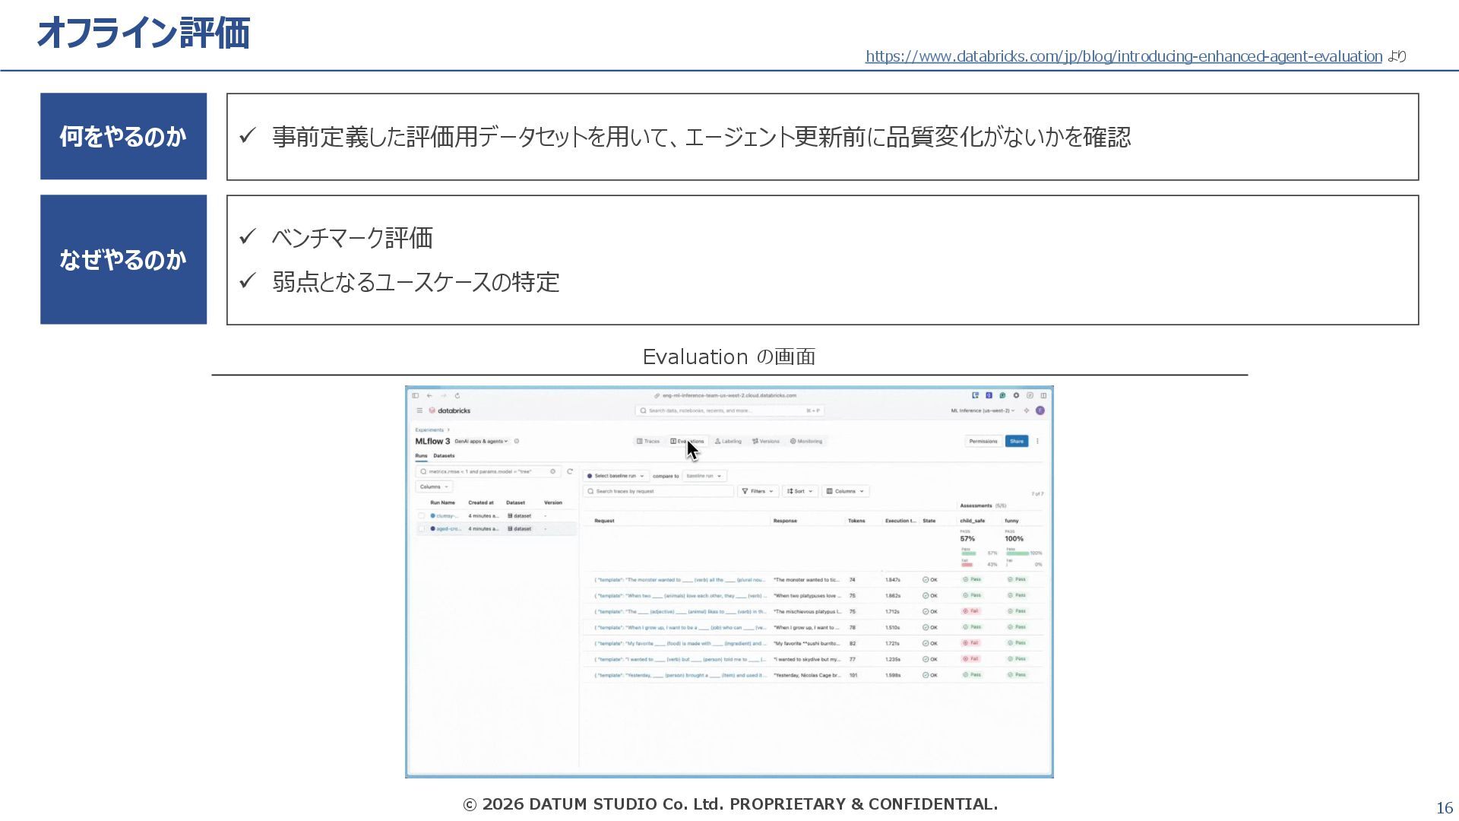Switch to the Datasets tab
Screen dimensions: 1459x821
pos(444,455)
